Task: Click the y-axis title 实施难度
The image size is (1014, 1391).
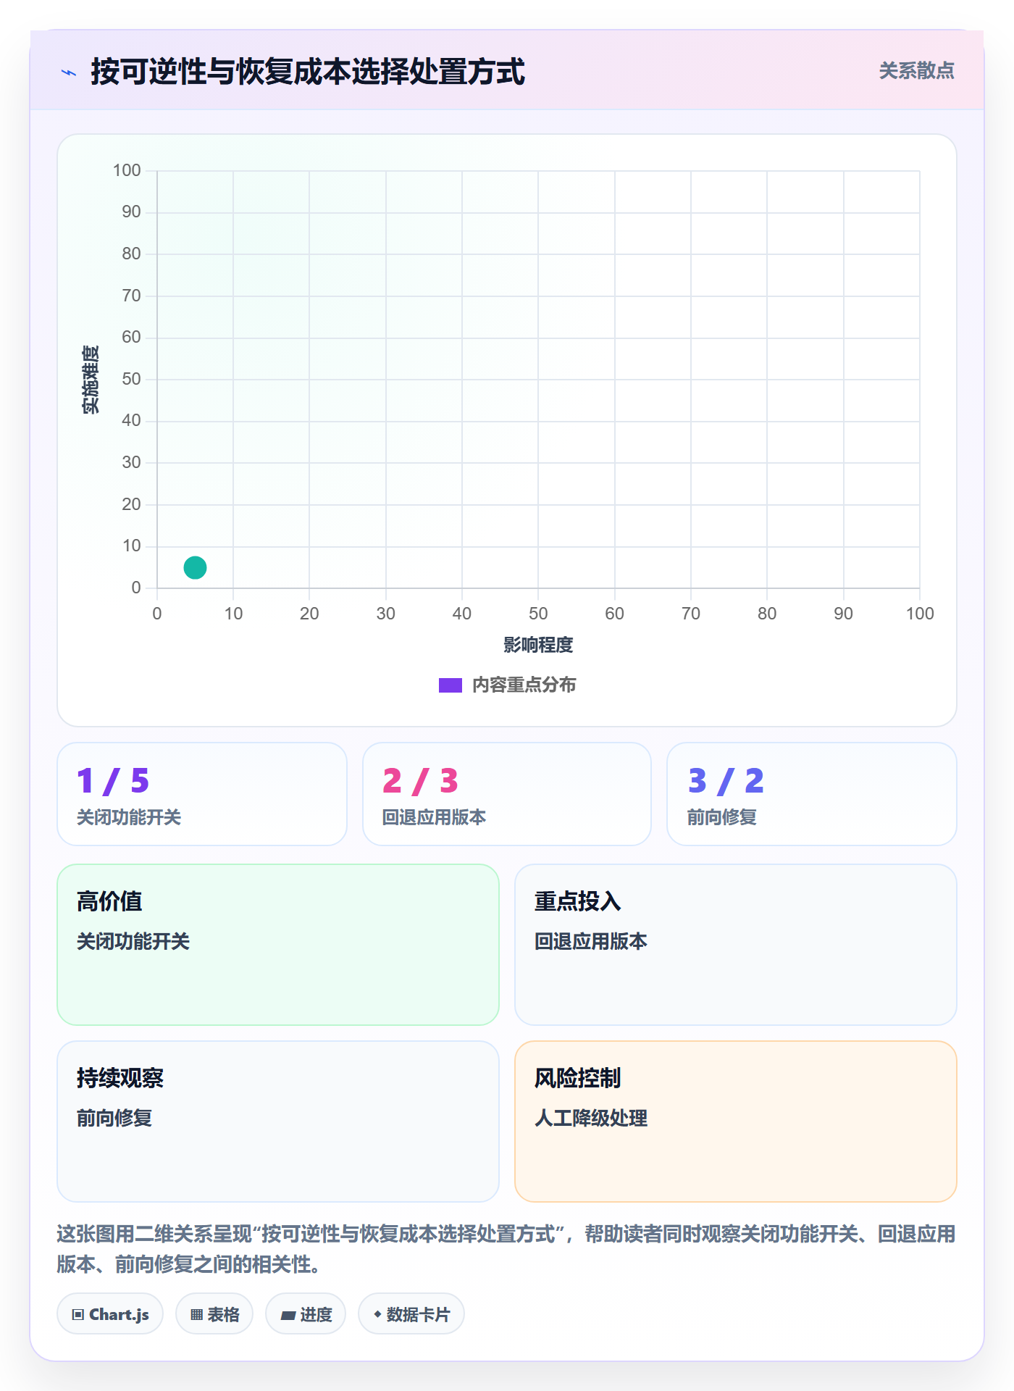Action: [91, 380]
